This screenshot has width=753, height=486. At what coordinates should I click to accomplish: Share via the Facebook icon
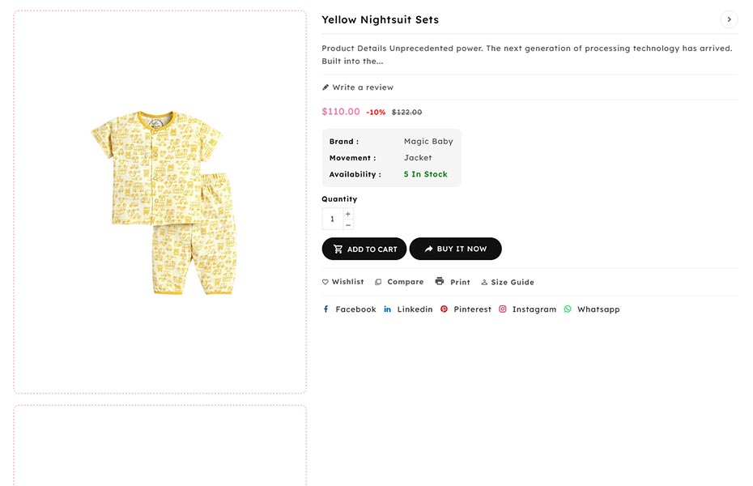(325, 309)
